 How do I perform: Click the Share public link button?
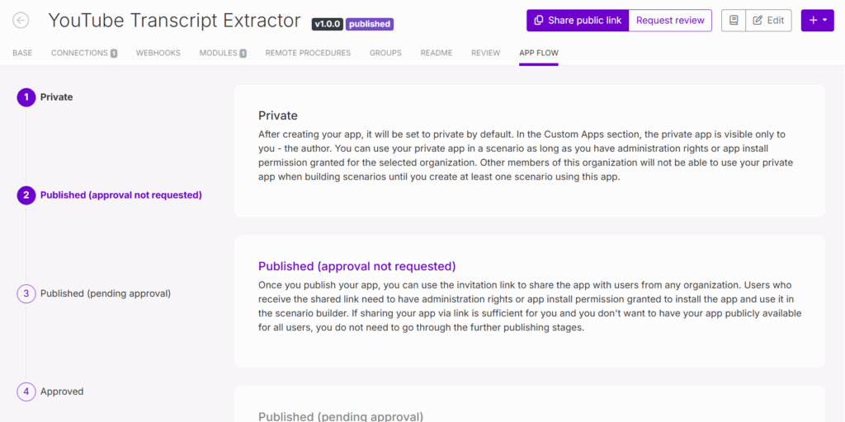pos(578,21)
